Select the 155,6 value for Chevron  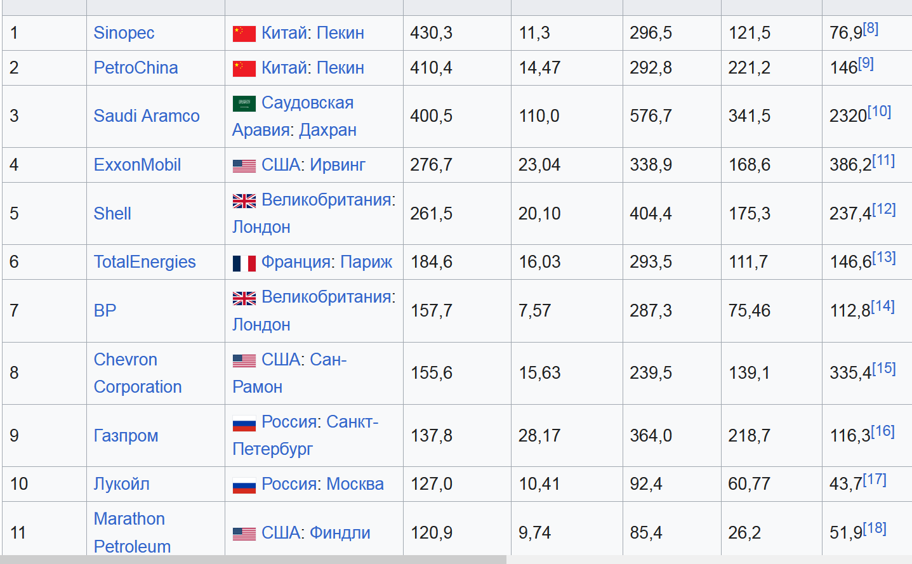coord(432,373)
